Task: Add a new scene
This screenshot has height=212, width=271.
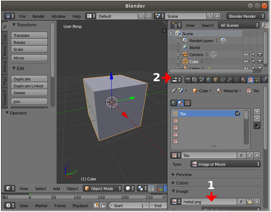Action: 210,16
